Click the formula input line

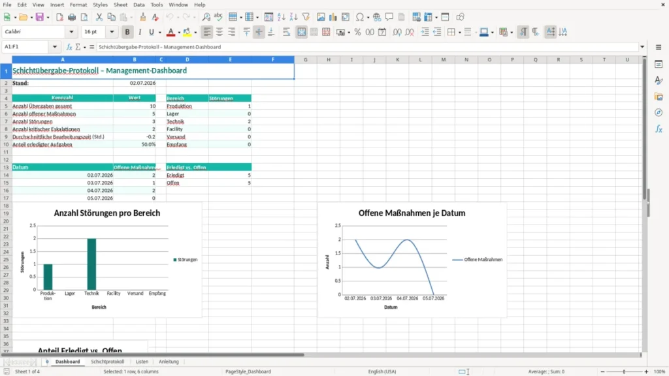[x=367, y=47]
